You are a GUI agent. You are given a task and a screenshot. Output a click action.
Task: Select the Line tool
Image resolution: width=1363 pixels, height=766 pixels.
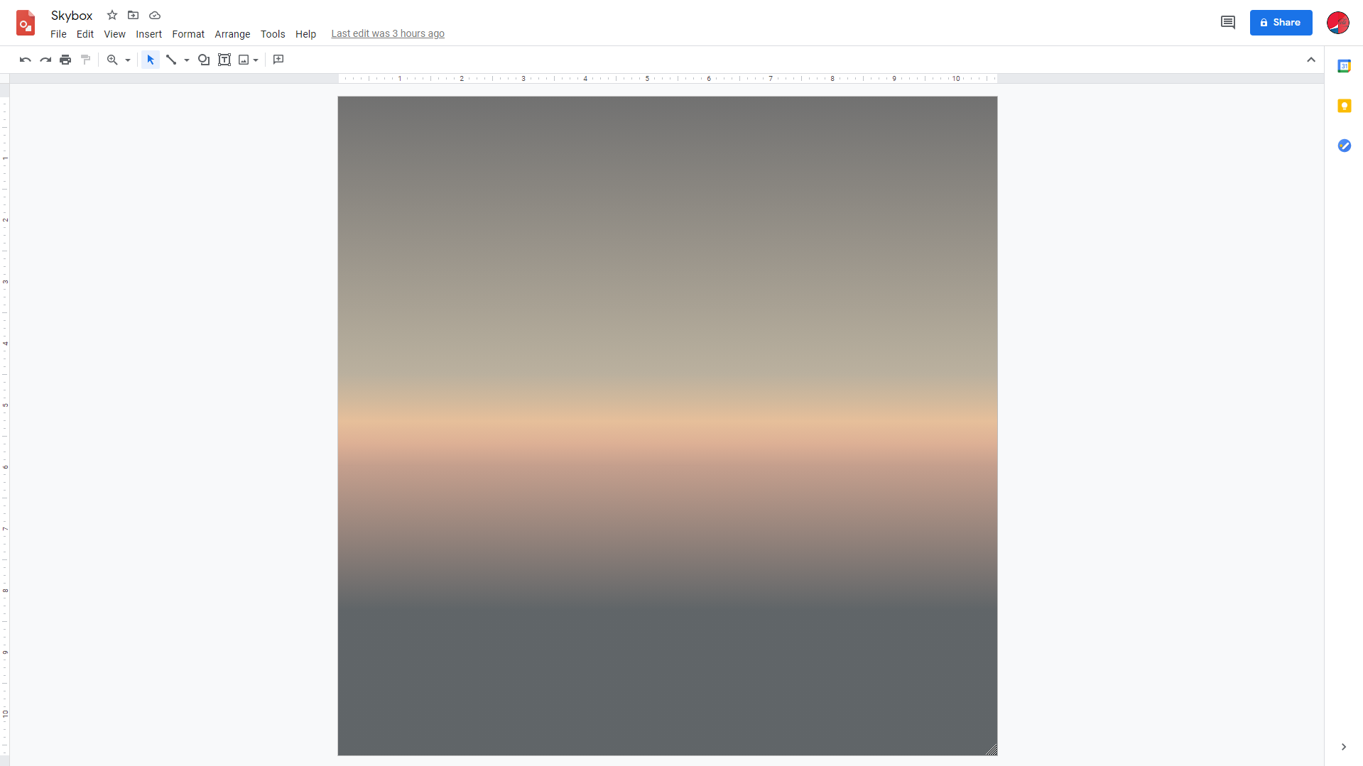pyautogui.click(x=170, y=60)
